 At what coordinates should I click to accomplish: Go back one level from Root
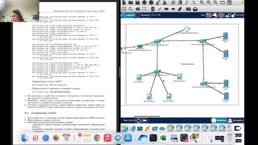[208, 15]
